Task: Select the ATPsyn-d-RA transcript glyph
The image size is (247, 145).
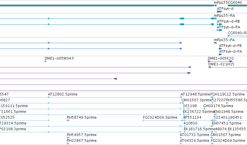Action: coord(220,30)
